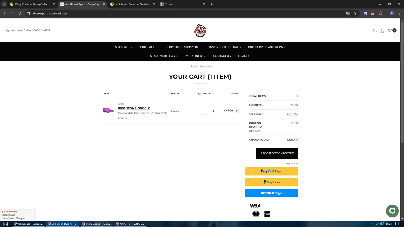Open the site search magnifier icon
The width and height of the screenshot is (404, 227).
tap(375, 30)
